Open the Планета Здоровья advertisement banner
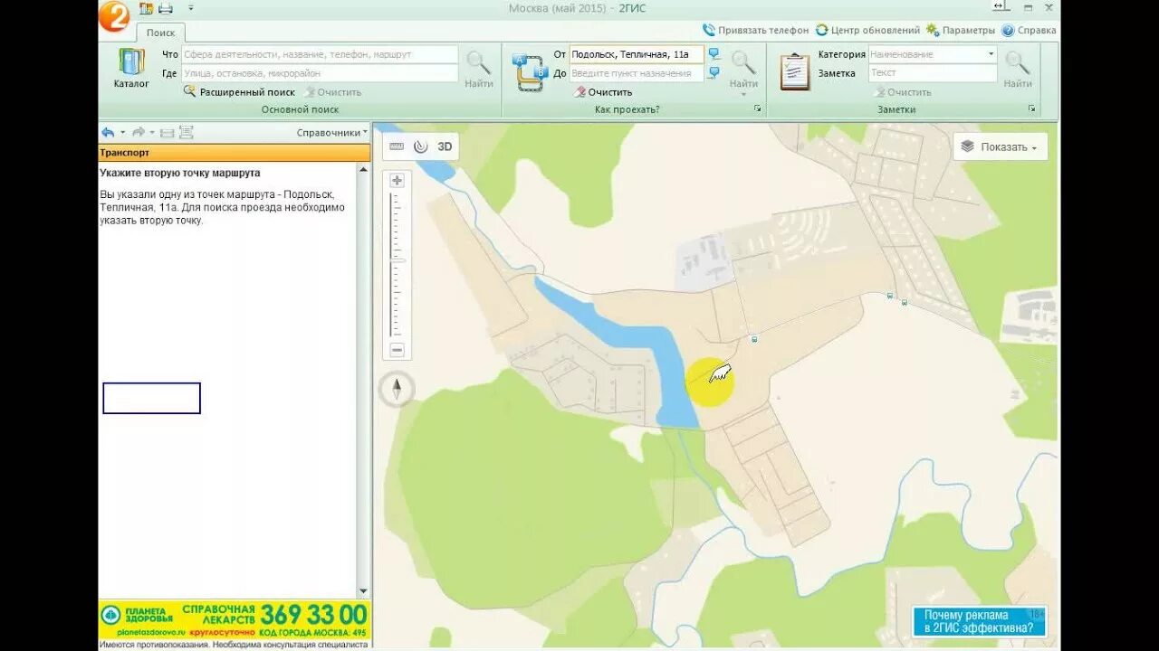Viewport: 1159px width, 651px height. (x=235, y=620)
